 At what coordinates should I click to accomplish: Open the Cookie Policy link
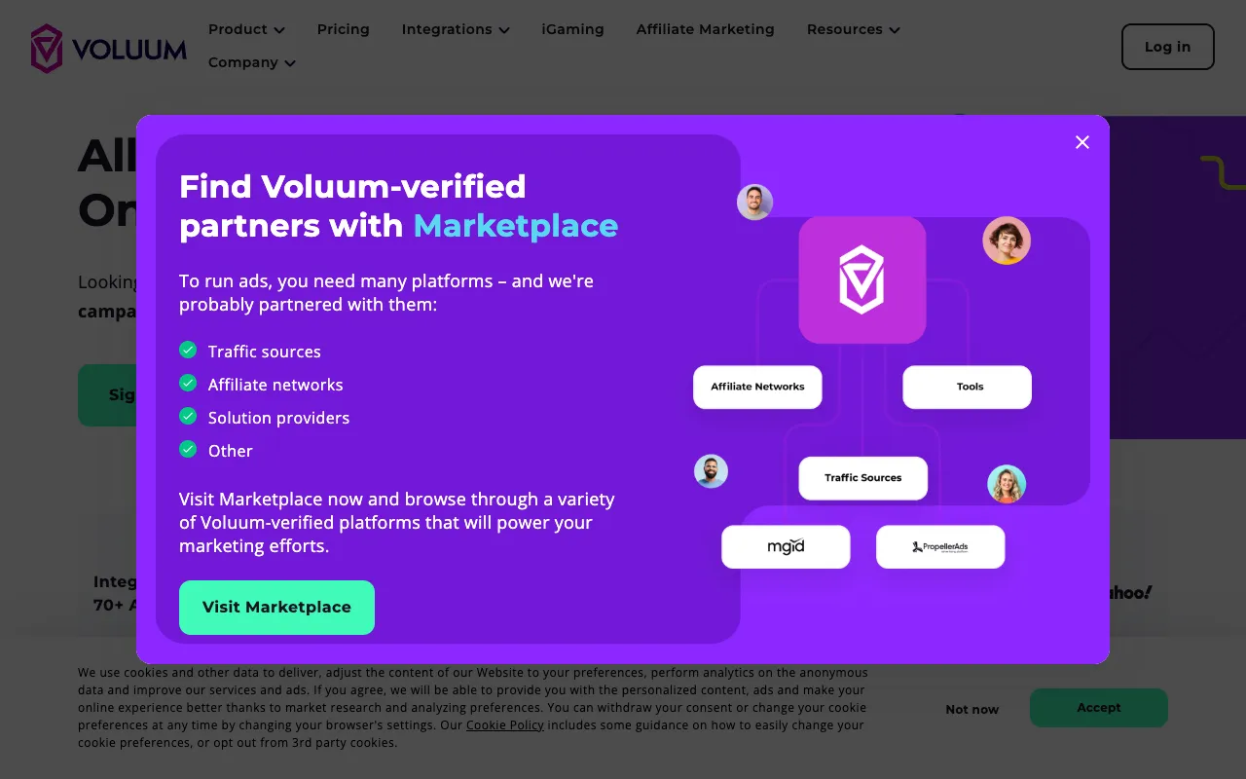pos(504,725)
